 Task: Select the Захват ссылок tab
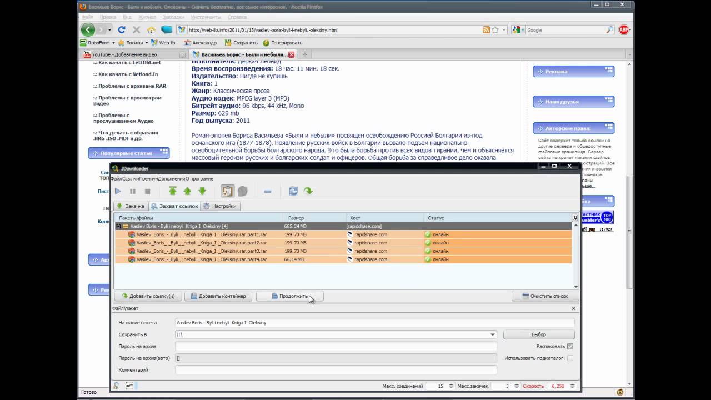click(174, 206)
